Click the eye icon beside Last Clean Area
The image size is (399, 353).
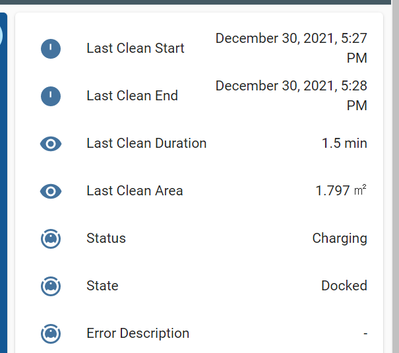pyautogui.click(x=51, y=191)
